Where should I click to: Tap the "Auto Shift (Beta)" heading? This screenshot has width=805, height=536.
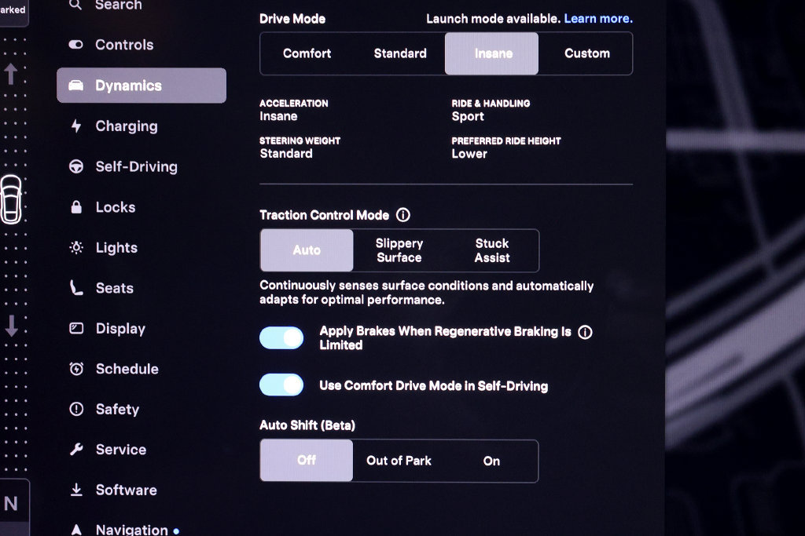pos(307,425)
